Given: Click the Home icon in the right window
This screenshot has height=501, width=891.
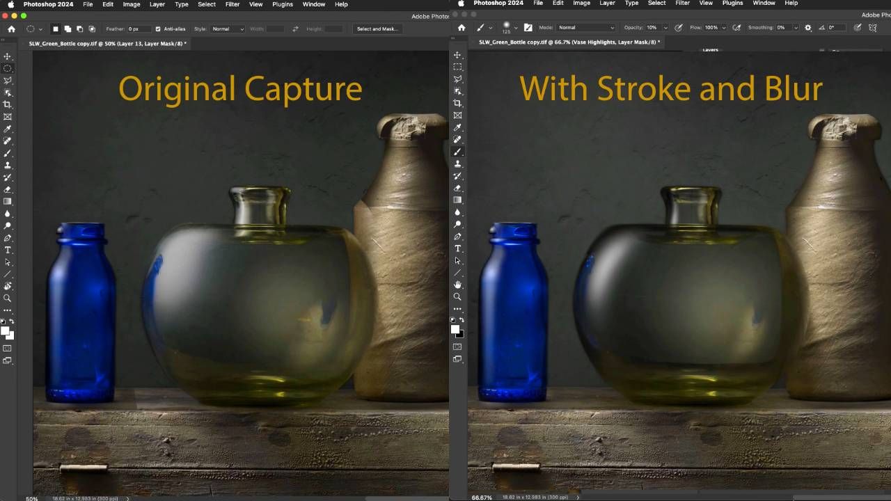Looking at the screenshot, I should point(462,28).
